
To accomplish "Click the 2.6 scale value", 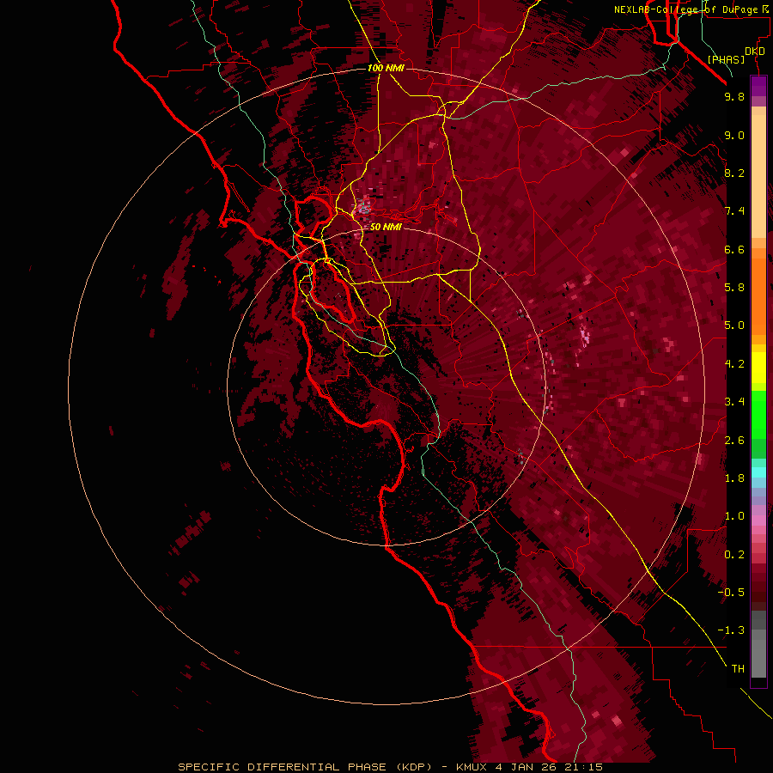I will [x=734, y=441].
